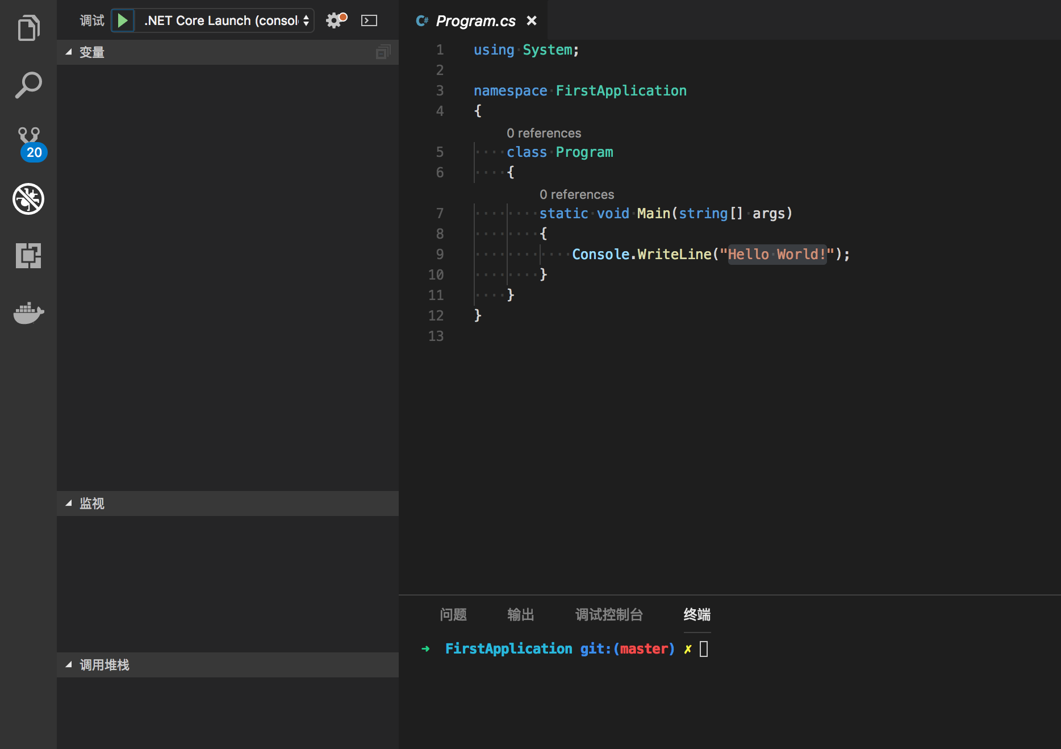Collapse the 调用堆栈 section
The width and height of the screenshot is (1061, 749).
(227, 665)
